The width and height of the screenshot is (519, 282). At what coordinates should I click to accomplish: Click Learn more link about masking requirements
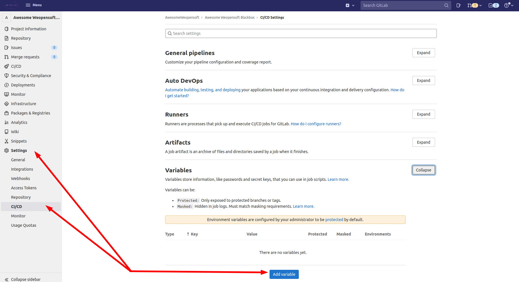[x=304, y=206]
